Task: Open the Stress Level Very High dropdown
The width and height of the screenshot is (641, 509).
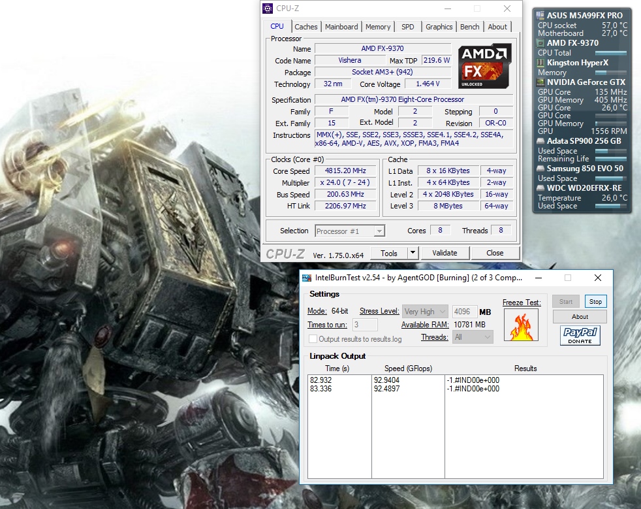Action: pyautogui.click(x=425, y=312)
